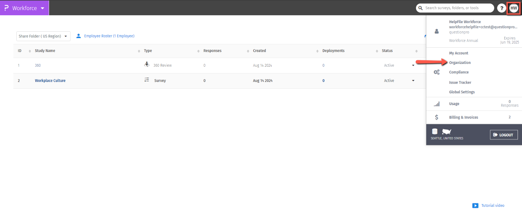
Task: Click deployments count of Workplace Culture
Action: [323, 81]
